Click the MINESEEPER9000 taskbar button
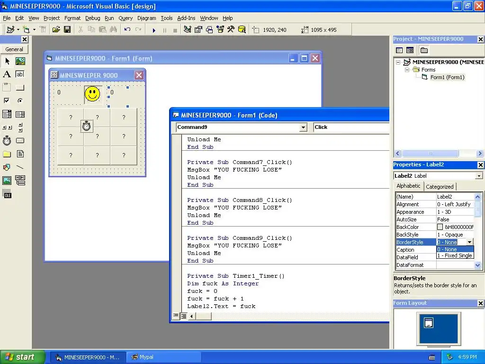485x364 pixels. click(x=88, y=357)
